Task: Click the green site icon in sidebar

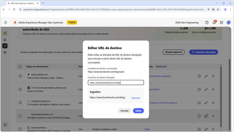Action: 5,33
